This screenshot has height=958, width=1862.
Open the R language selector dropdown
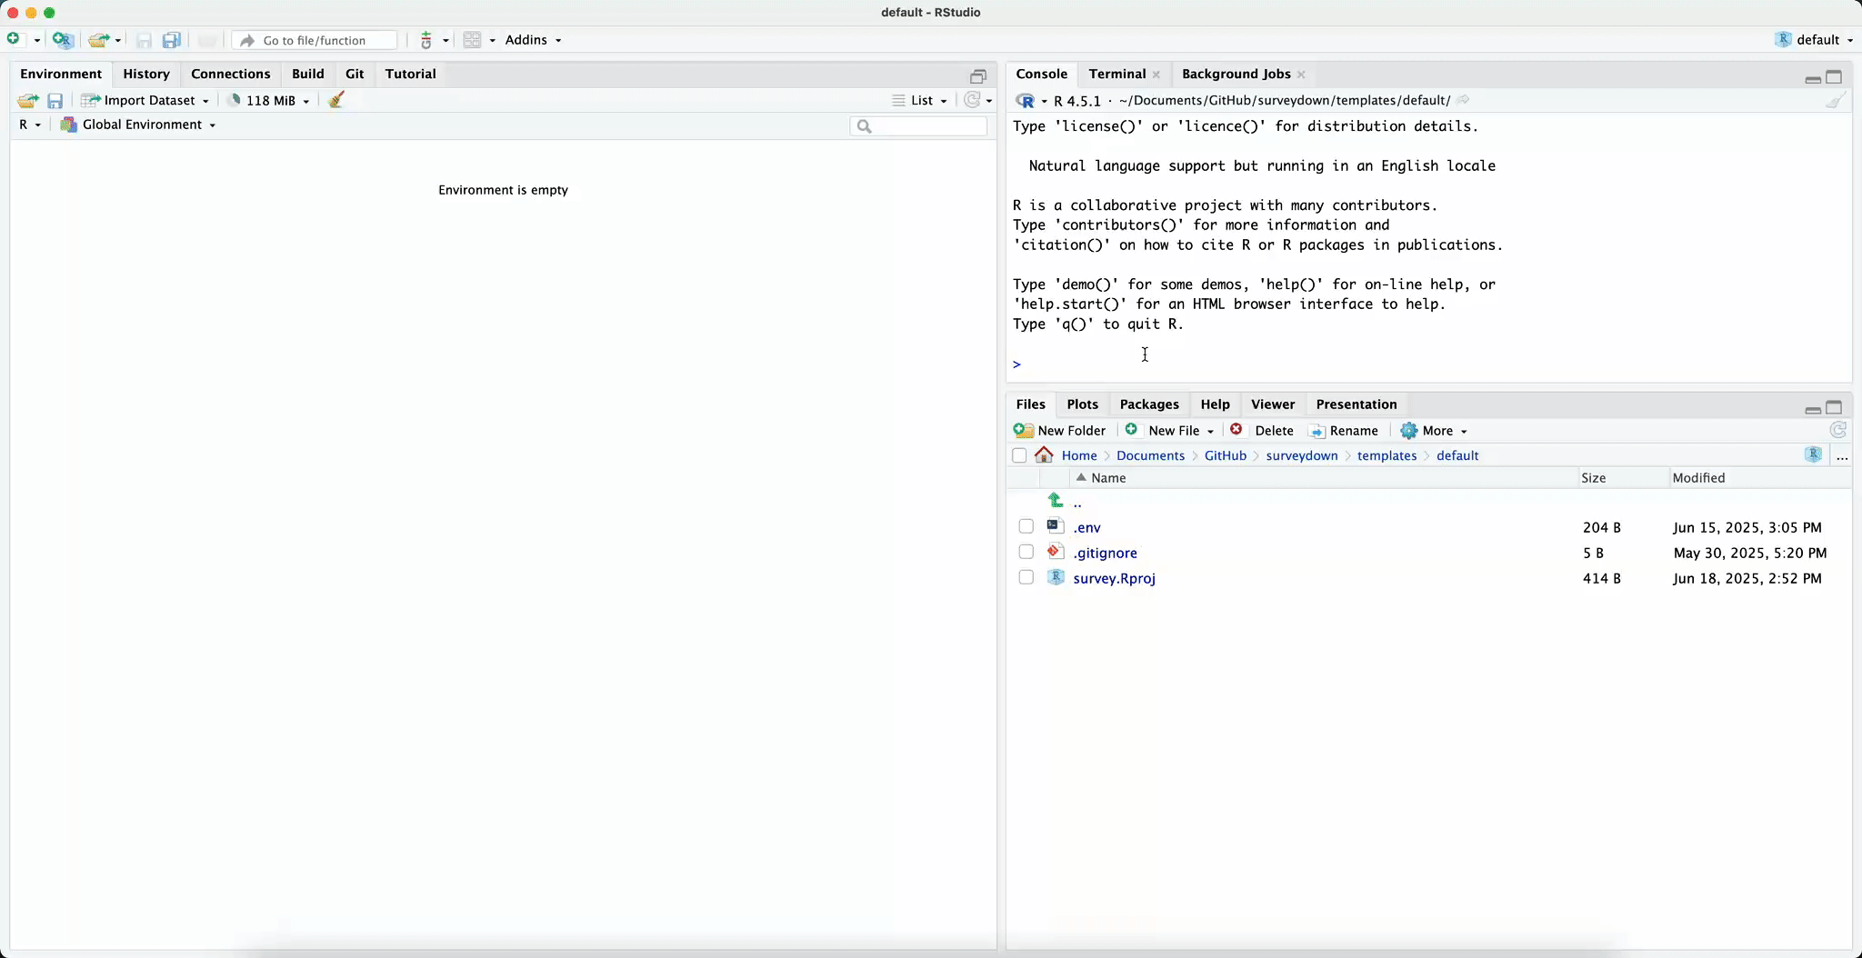30,125
